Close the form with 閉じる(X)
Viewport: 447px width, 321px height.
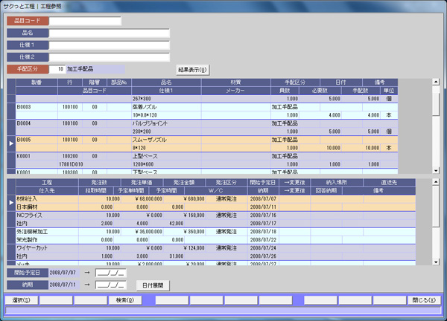[x=423, y=300]
